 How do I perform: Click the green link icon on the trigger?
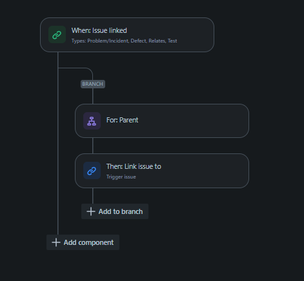pos(57,35)
